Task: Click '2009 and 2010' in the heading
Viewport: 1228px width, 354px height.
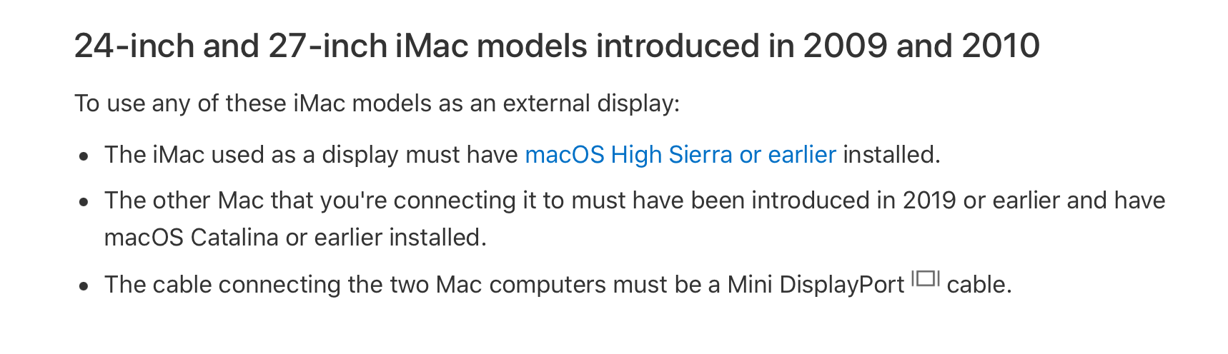Action: (x=921, y=46)
